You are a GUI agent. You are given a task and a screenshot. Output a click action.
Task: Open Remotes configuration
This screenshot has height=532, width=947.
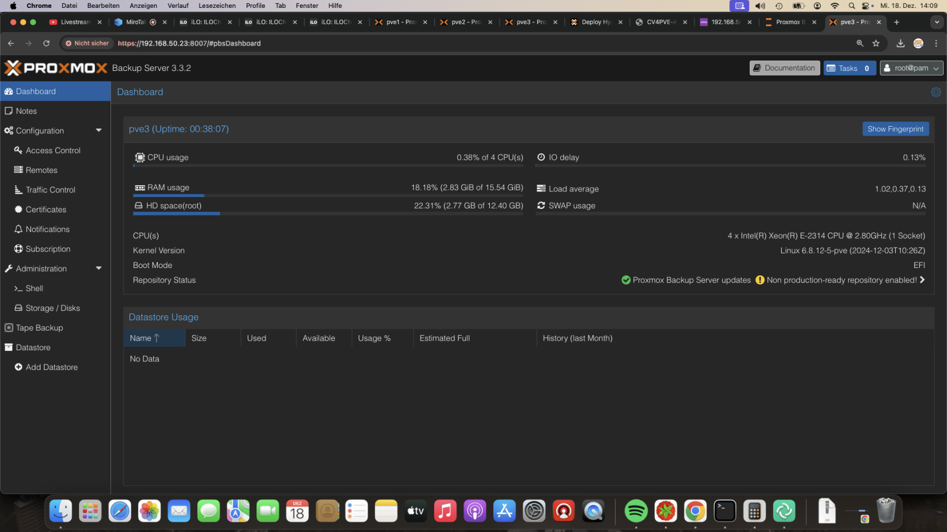[x=55, y=170]
